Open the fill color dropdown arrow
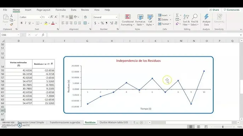The width and height of the screenshot is (243, 136). (49, 23)
